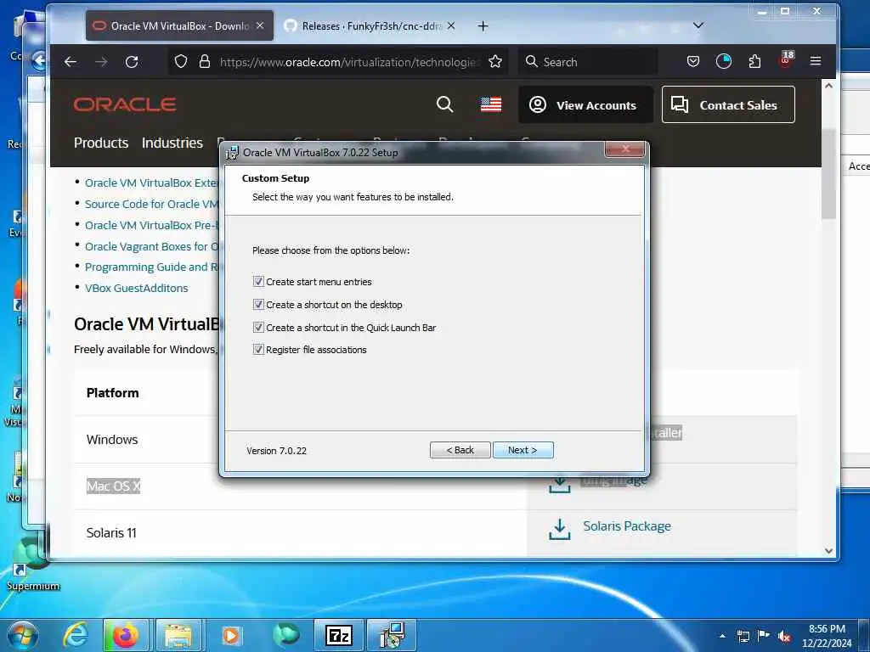Open Oracle VM VirtualBox Extension link
Screen dimensions: 870x652
(151, 183)
